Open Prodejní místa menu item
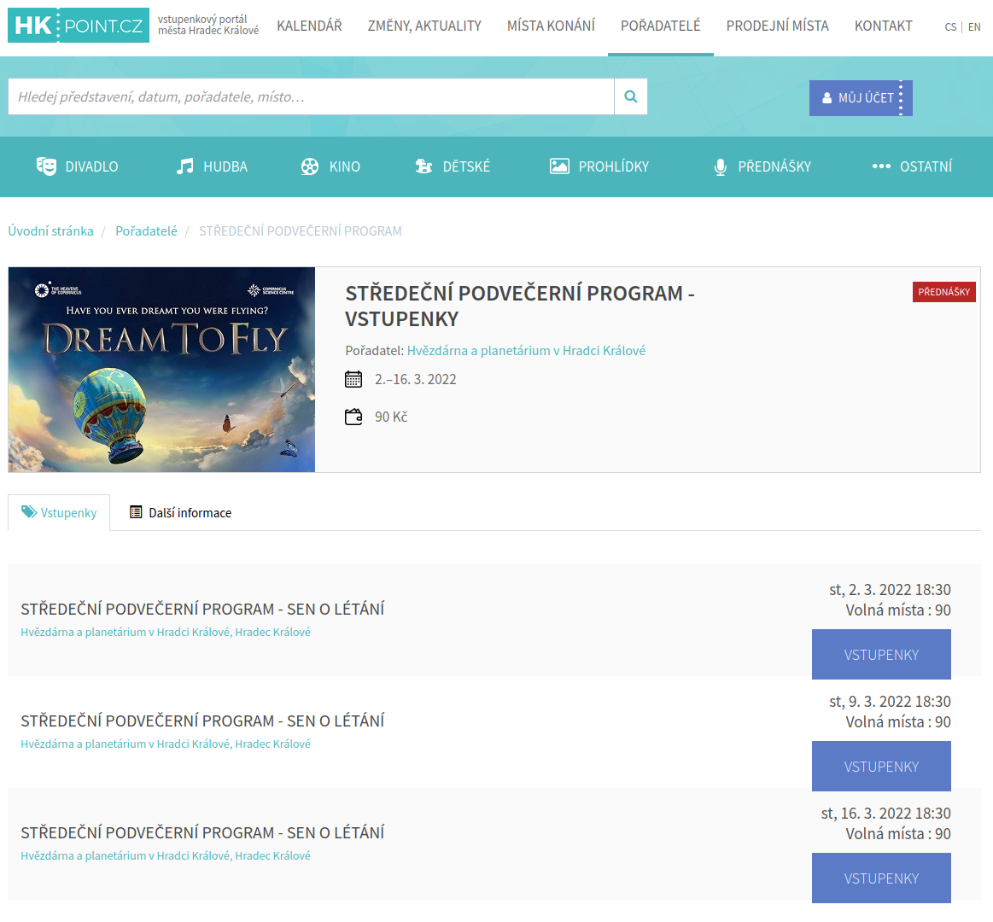Viewport: 993px width, 922px height. coord(778,26)
